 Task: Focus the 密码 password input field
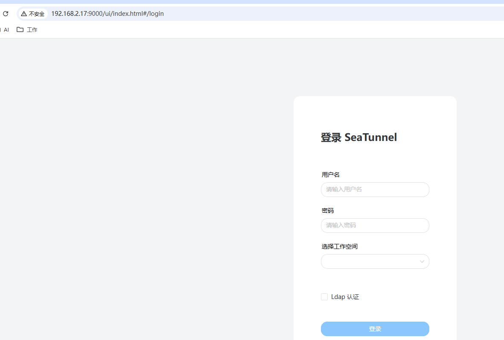pos(375,226)
